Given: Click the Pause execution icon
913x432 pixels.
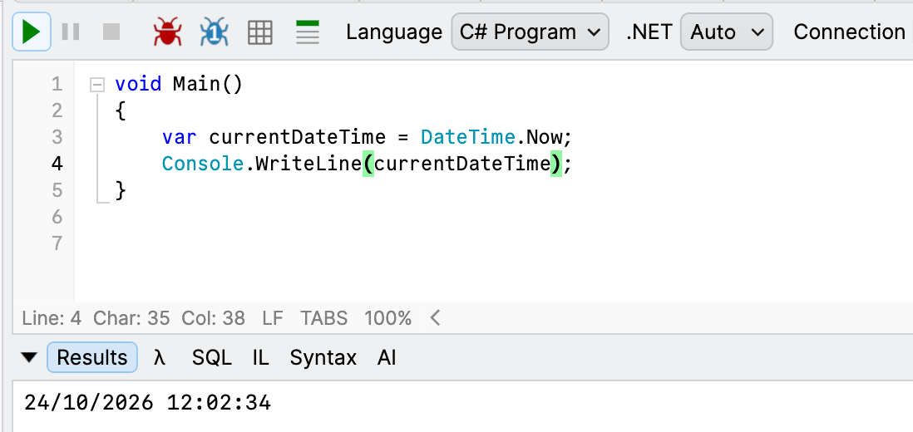Looking at the screenshot, I should click(71, 32).
